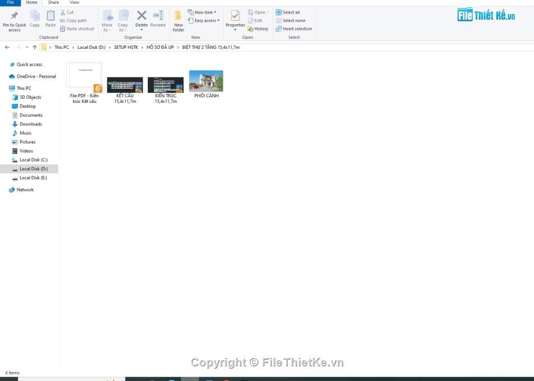Open the File menu tab

(10, 3)
